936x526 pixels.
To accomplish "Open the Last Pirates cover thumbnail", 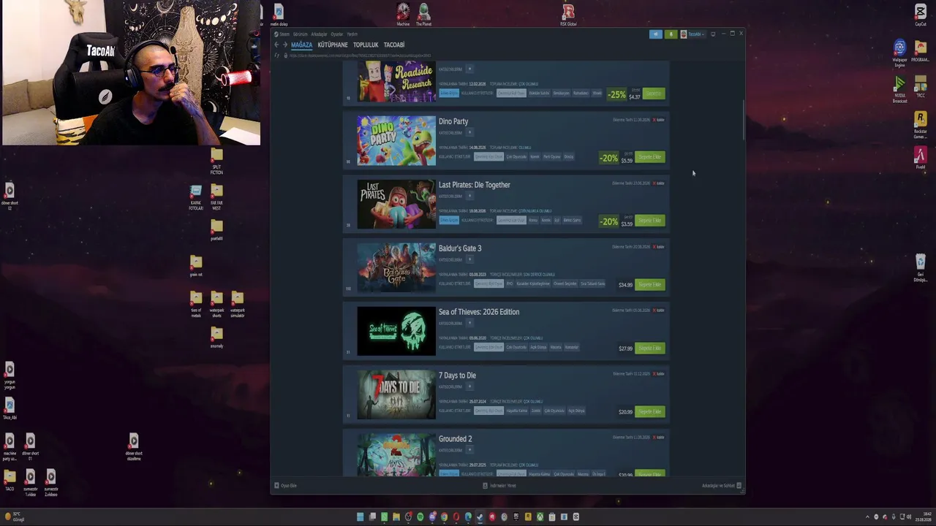I will pyautogui.click(x=396, y=205).
